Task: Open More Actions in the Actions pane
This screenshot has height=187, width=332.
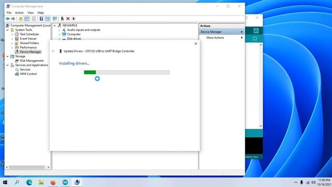Action: point(215,37)
